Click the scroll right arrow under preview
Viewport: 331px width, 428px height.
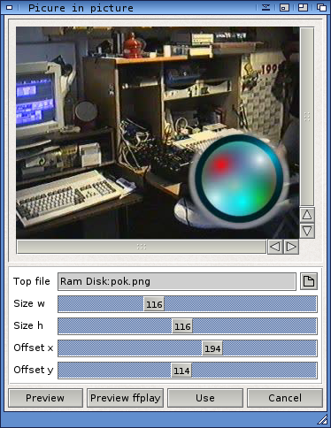coord(291,247)
